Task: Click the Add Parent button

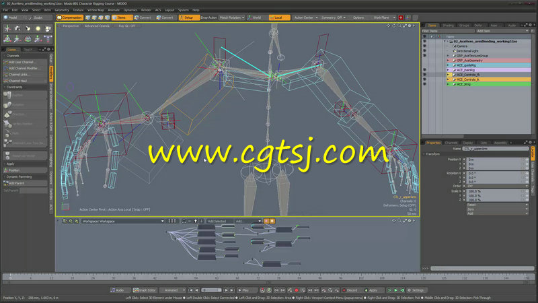Action: (x=25, y=183)
